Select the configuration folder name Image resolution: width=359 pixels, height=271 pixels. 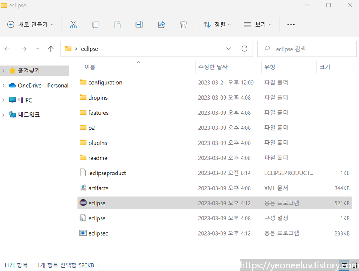point(105,83)
